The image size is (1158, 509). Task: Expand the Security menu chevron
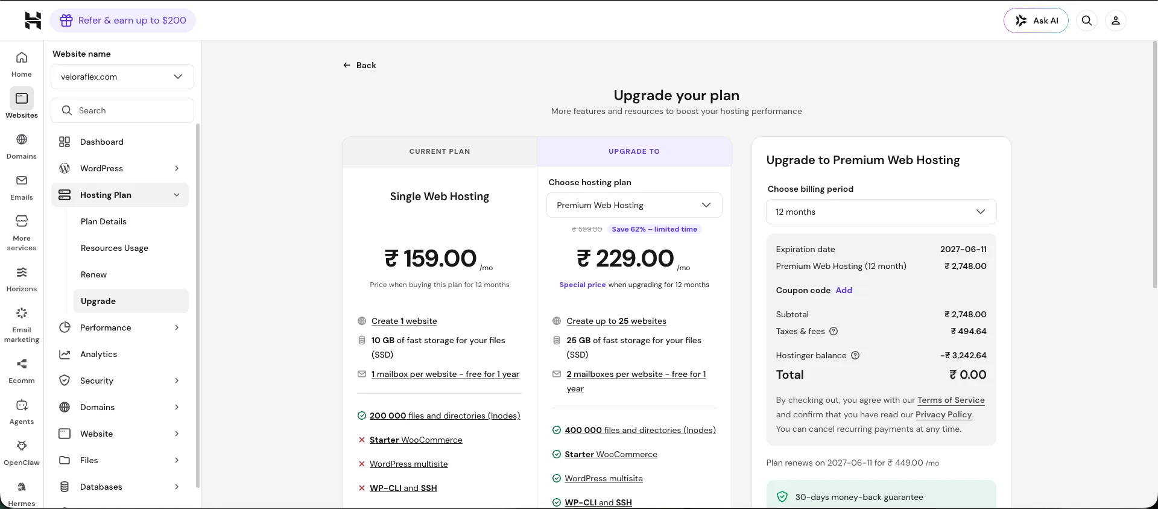[x=177, y=381]
